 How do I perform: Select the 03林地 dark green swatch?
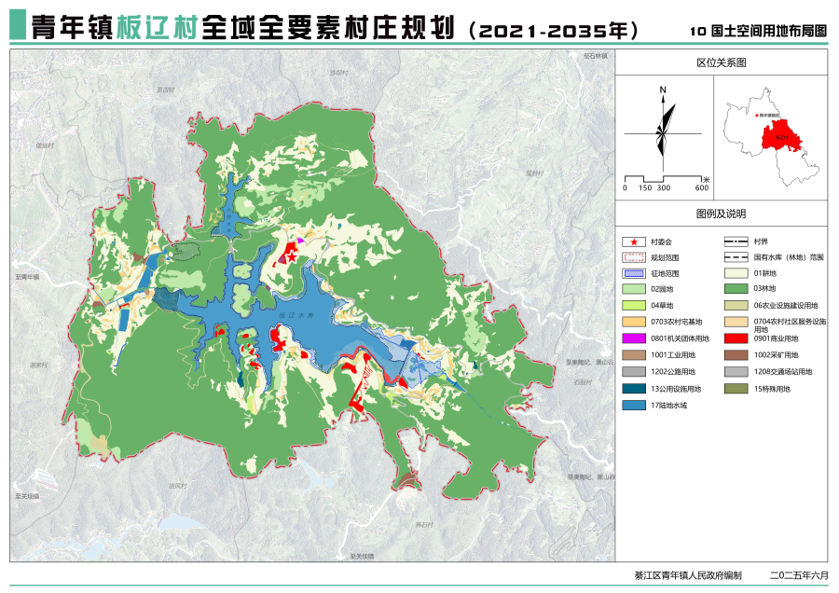coord(737,290)
